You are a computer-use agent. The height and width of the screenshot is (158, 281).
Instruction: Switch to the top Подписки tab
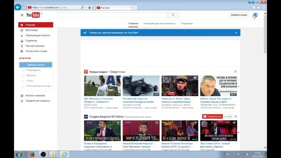click(187, 23)
